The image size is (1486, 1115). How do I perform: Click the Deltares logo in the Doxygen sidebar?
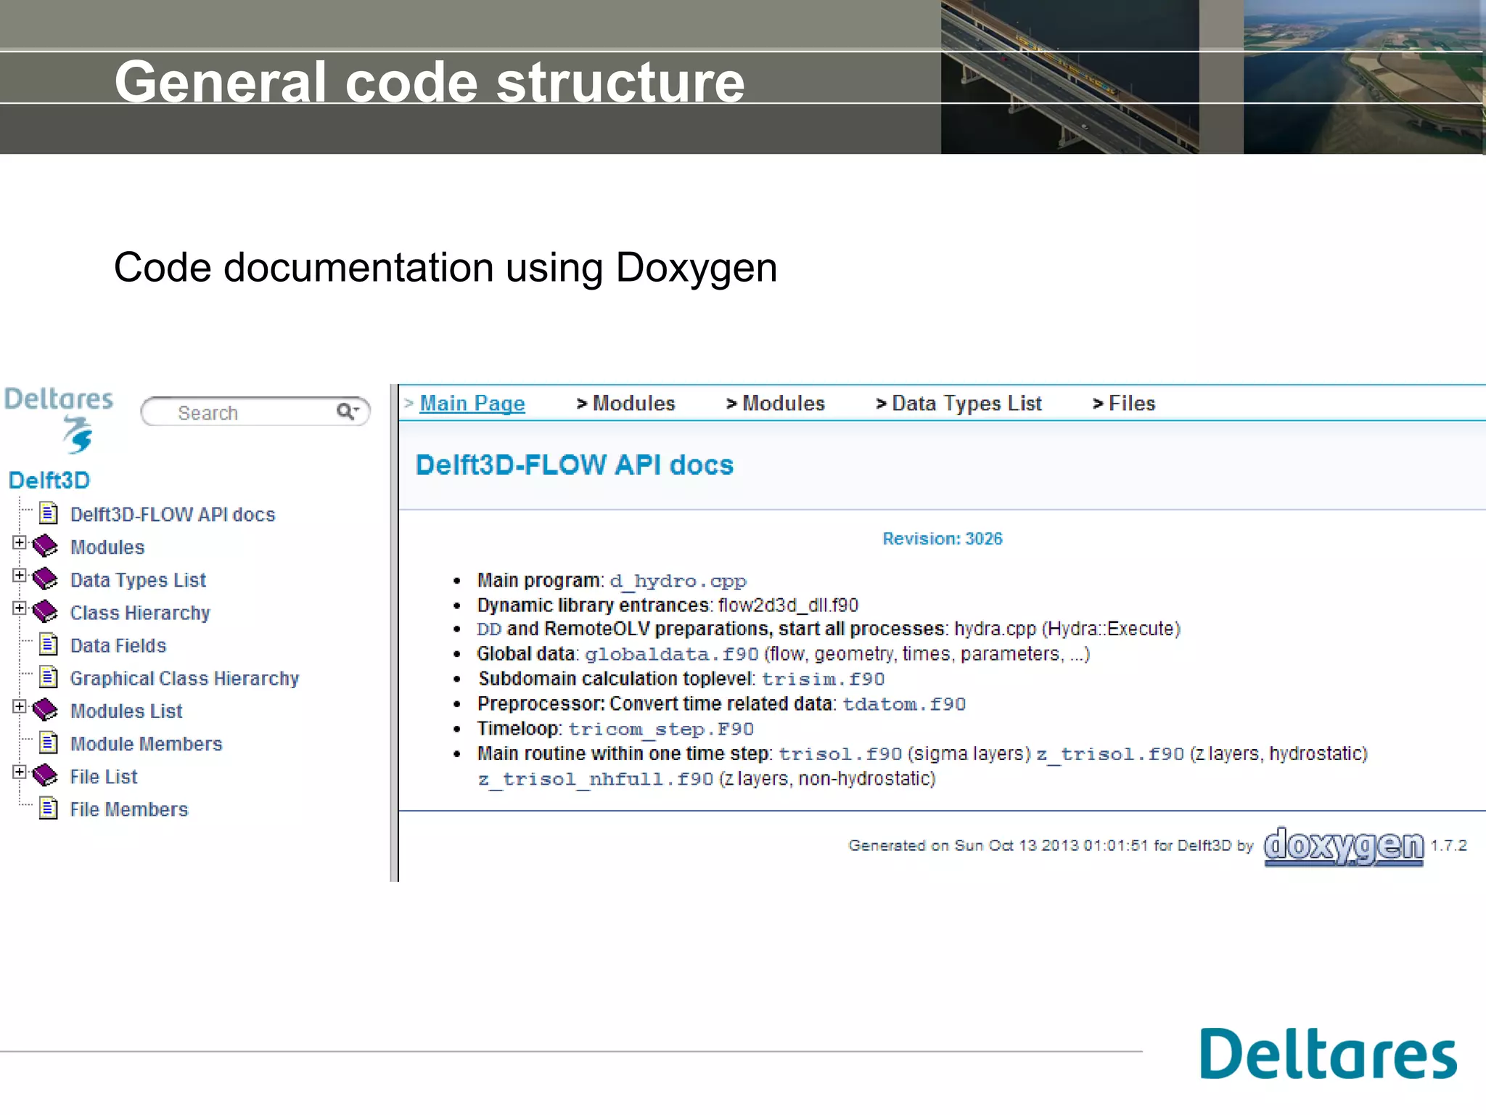pyautogui.click(x=59, y=420)
